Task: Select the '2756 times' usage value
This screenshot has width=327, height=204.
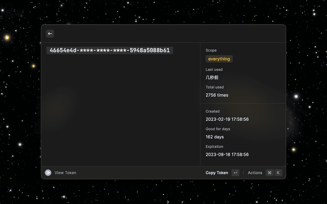Action: point(217,95)
